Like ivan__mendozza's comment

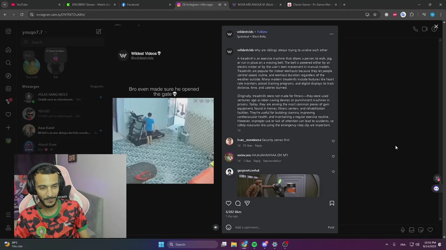333,141
